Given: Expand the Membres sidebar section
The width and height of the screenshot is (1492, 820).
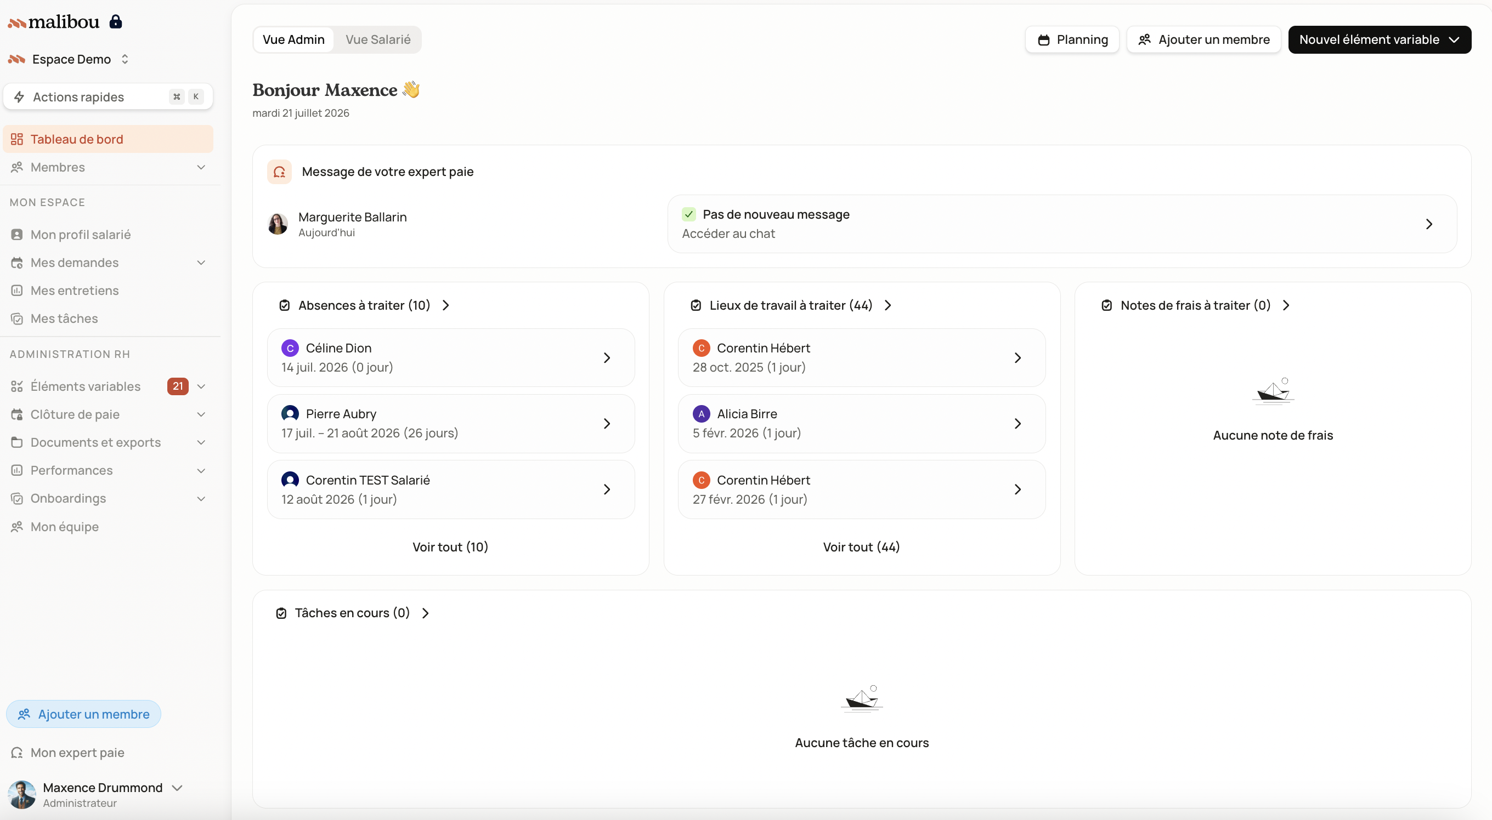Looking at the screenshot, I should click(108, 167).
